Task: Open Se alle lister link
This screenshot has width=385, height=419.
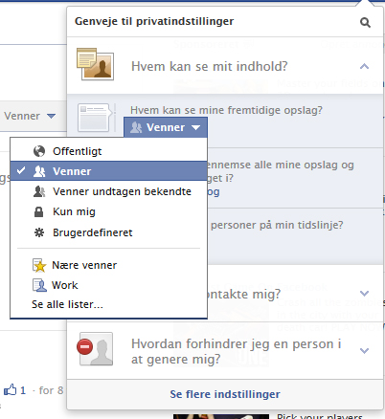Action: (67, 304)
